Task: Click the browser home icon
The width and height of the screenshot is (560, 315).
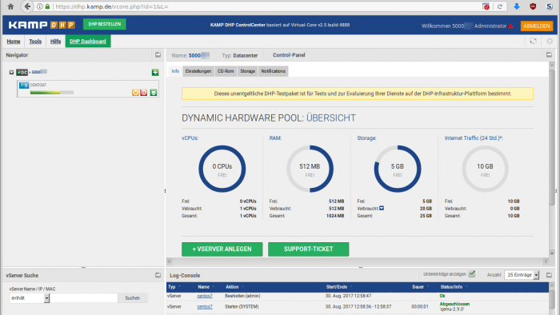Action: (10, 6)
